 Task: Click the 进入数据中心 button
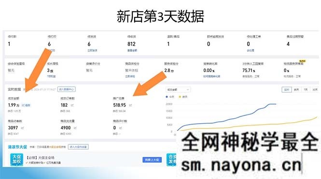[67, 89]
